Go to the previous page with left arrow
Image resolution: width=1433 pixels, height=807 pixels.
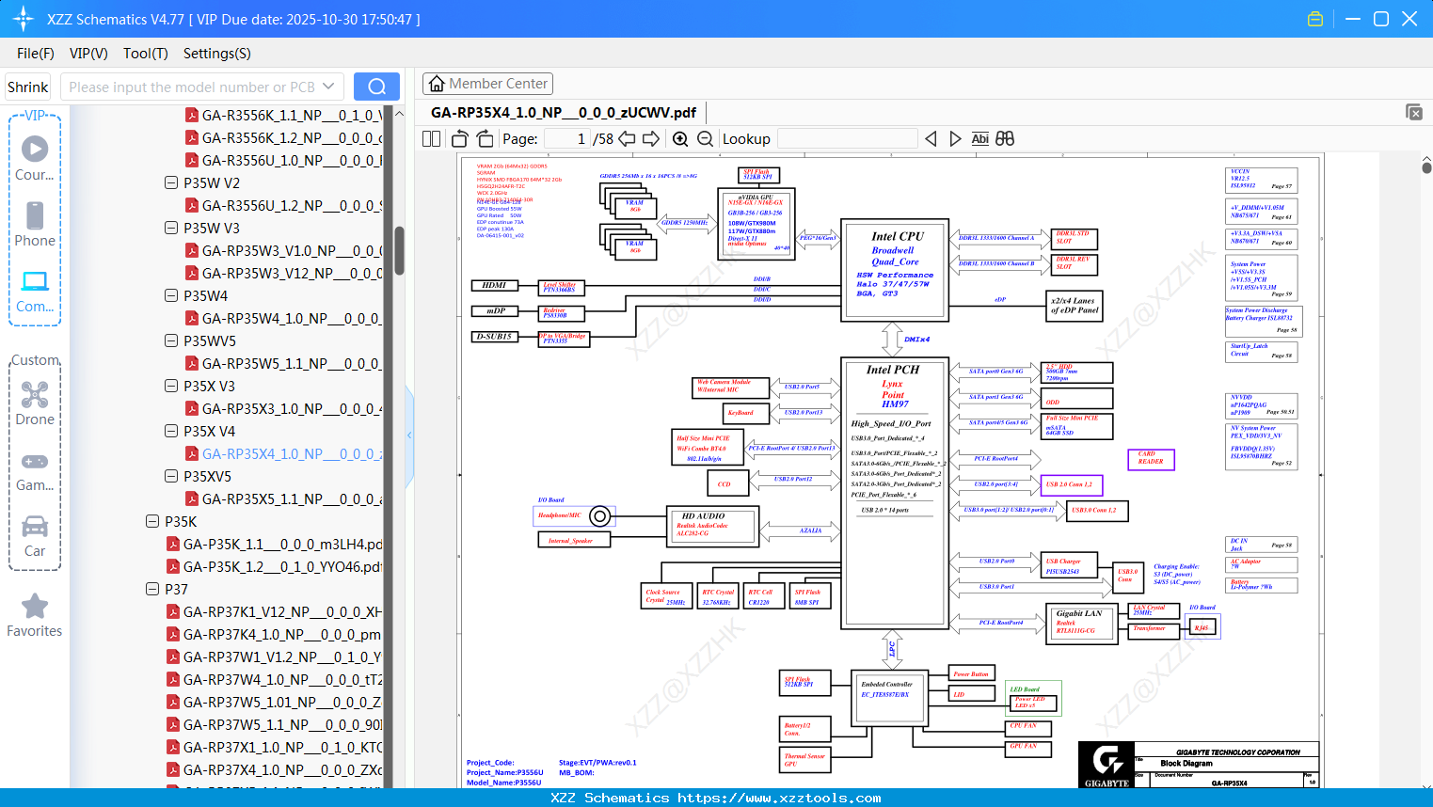(x=627, y=138)
